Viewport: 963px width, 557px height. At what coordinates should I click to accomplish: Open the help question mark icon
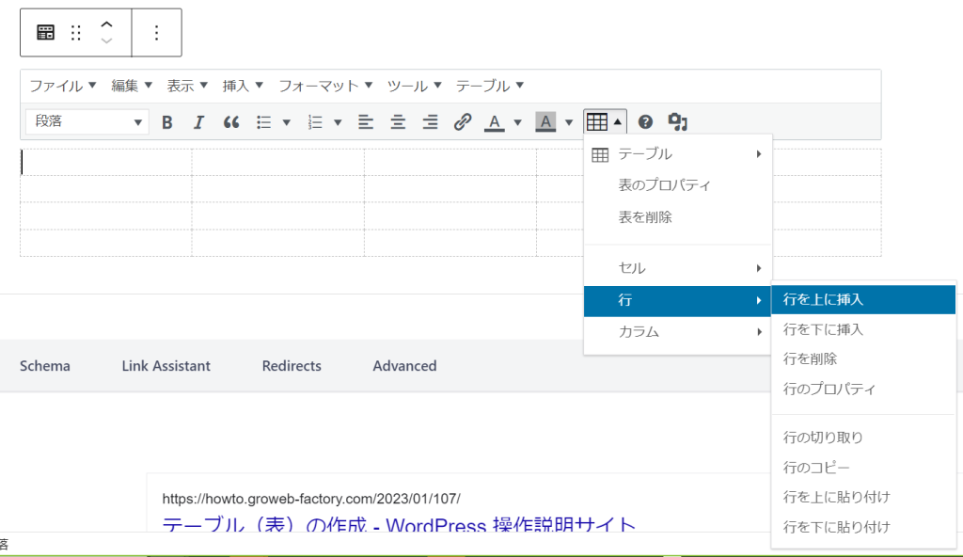pos(645,122)
